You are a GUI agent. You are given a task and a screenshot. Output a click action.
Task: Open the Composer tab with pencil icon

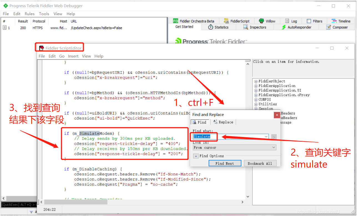pyautogui.click(x=337, y=27)
